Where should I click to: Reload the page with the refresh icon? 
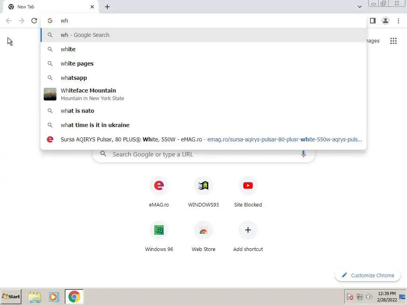pos(34,21)
